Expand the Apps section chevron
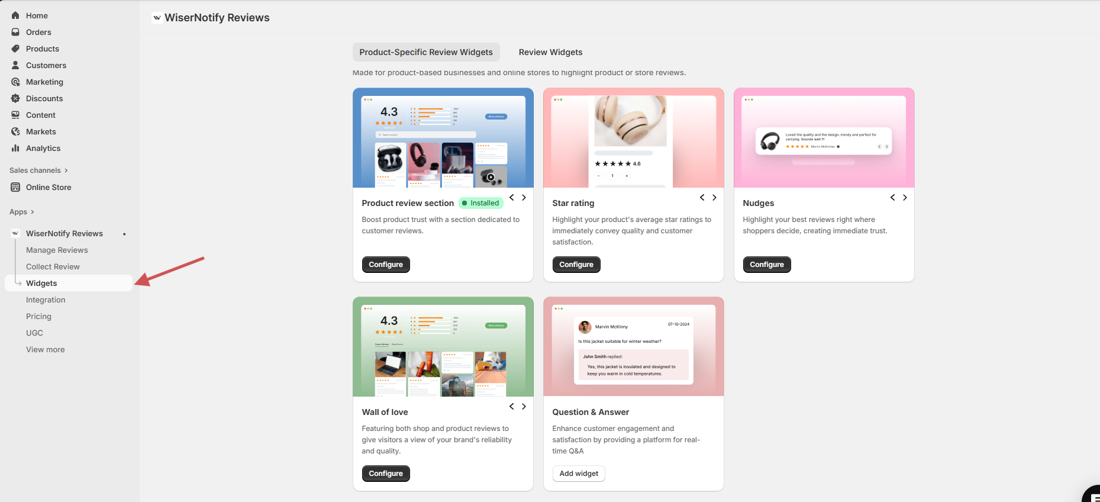 tap(32, 212)
